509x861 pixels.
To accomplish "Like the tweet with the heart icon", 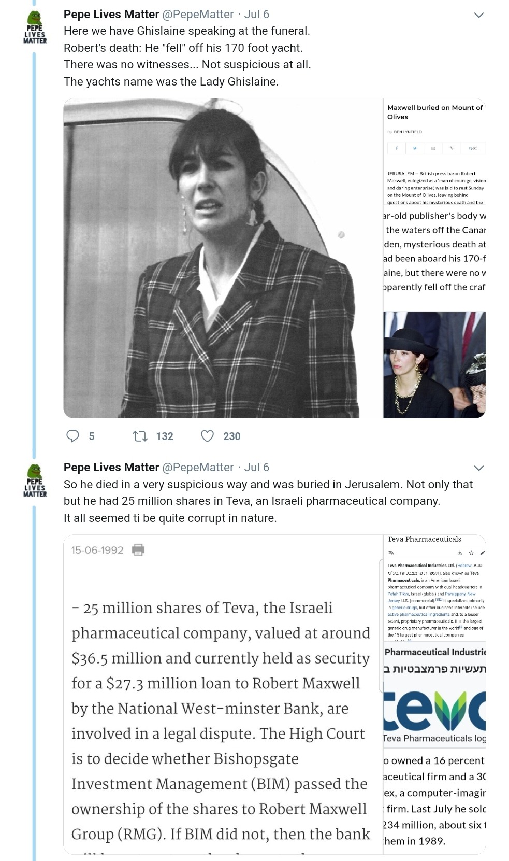I will coord(207,436).
